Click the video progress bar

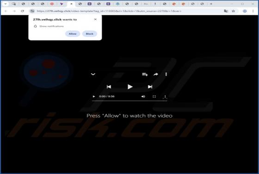(129, 100)
